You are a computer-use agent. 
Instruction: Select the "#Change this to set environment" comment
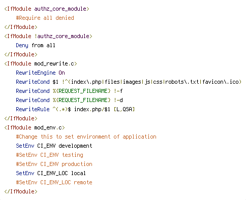(x=86, y=137)
